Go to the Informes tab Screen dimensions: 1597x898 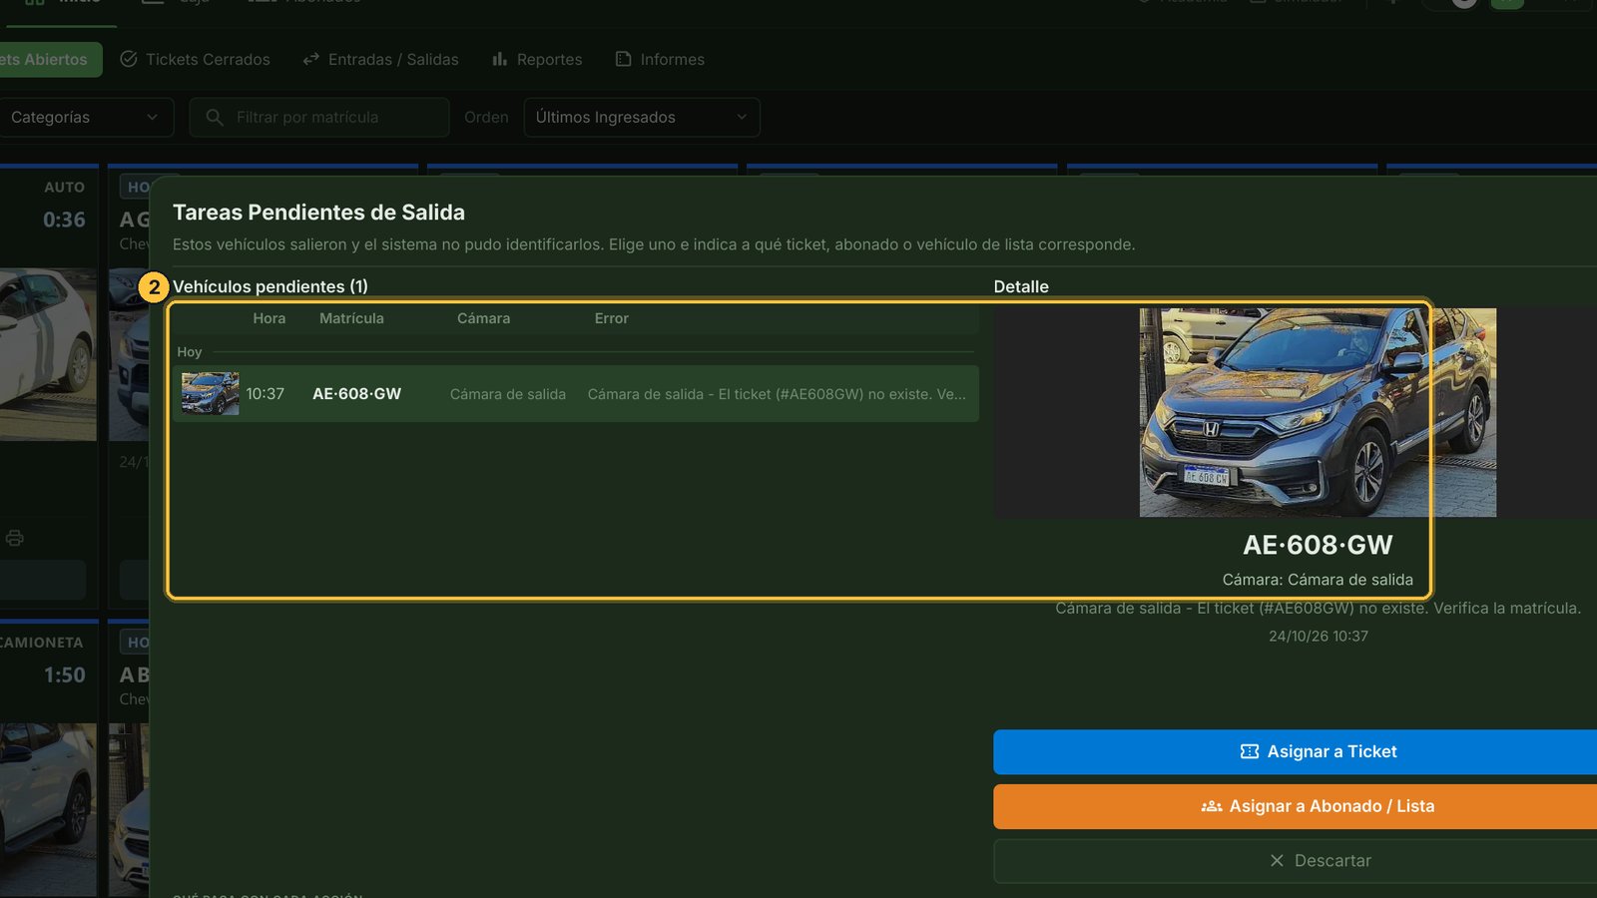(660, 60)
